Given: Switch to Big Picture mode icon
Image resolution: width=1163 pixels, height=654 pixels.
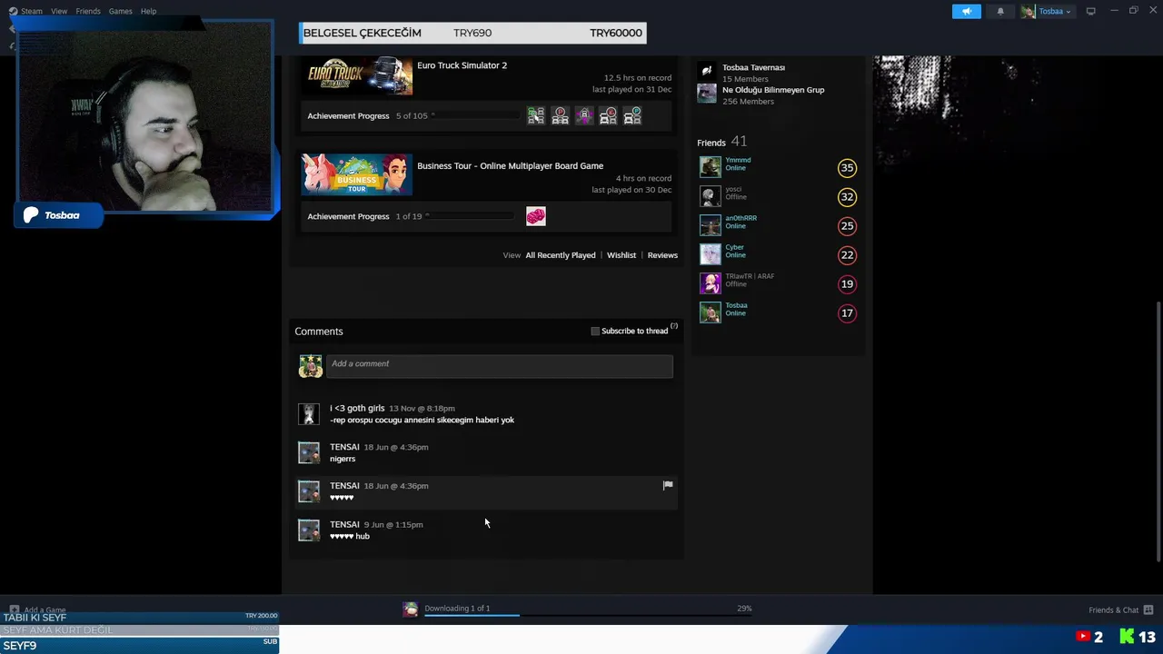Looking at the screenshot, I should click(x=1090, y=11).
